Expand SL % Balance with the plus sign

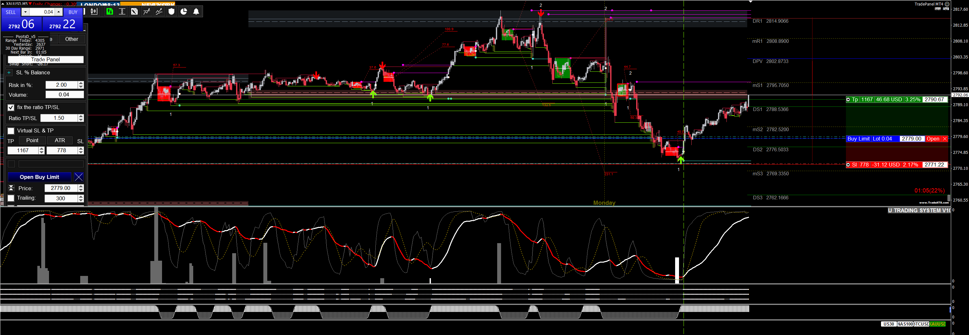[x=9, y=73]
